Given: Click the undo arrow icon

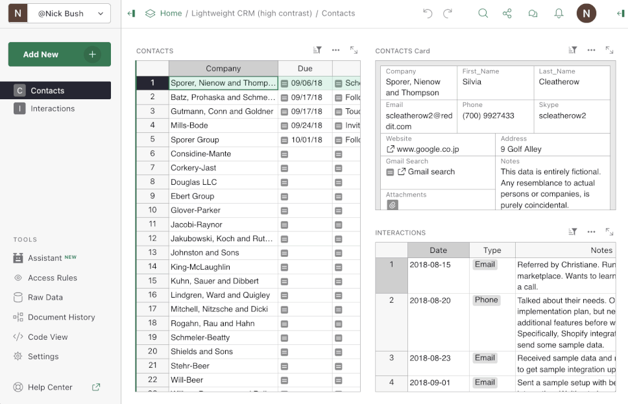Looking at the screenshot, I should (x=427, y=13).
